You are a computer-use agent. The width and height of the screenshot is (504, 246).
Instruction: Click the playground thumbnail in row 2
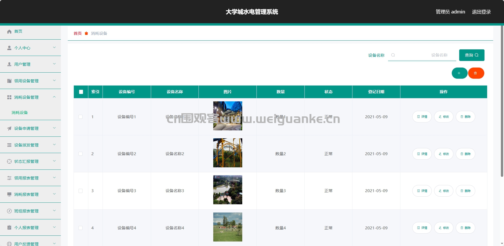[x=228, y=153]
